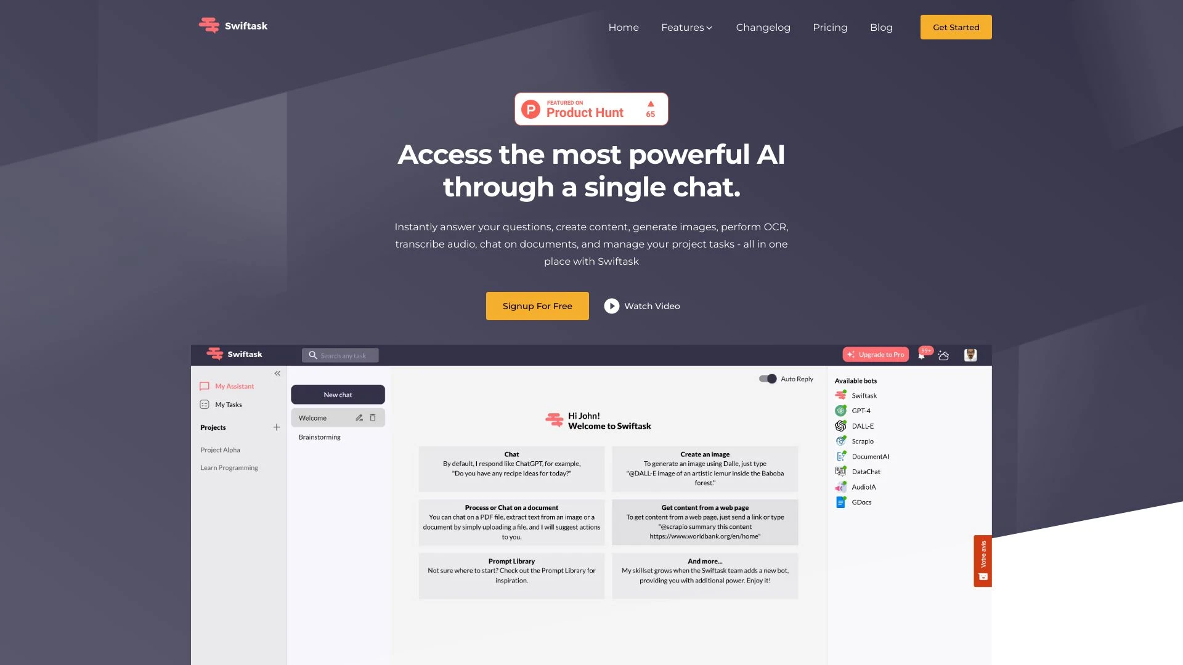Click the edit icon on Welcome chat
The image size is (1183, 665).
[x=359, y=417]
